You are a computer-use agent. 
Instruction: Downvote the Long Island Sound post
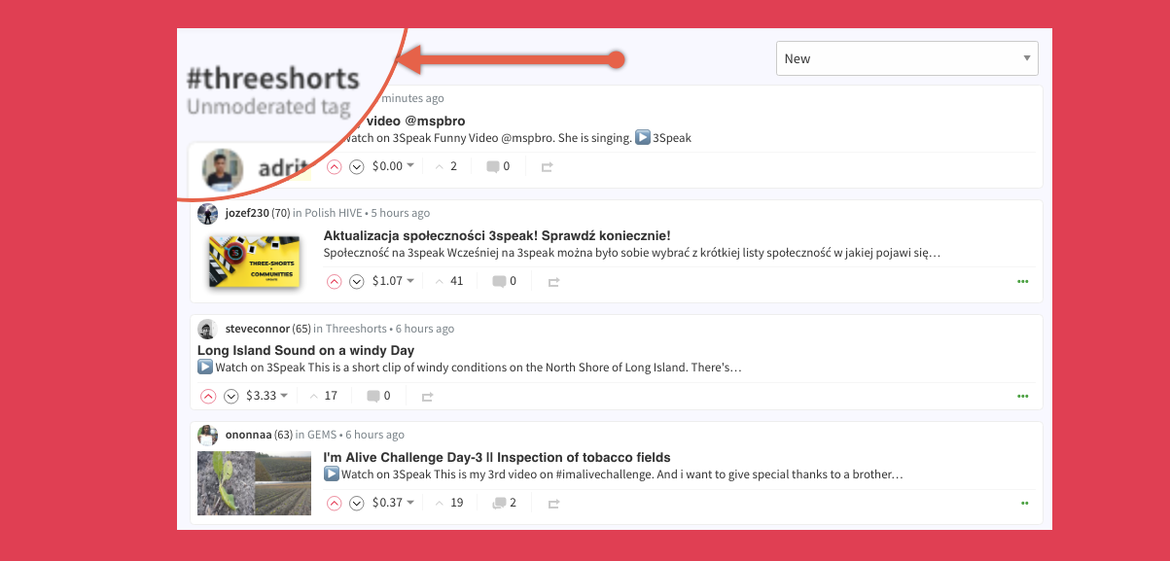point(230,397)
